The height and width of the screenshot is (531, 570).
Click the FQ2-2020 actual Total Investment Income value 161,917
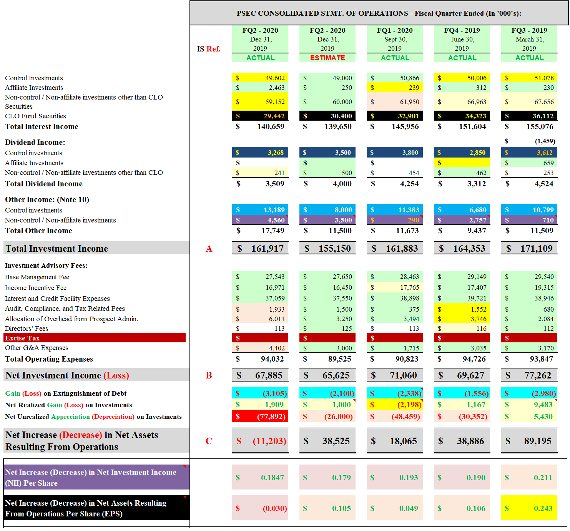pyautogui.click(x=268, y=249)
